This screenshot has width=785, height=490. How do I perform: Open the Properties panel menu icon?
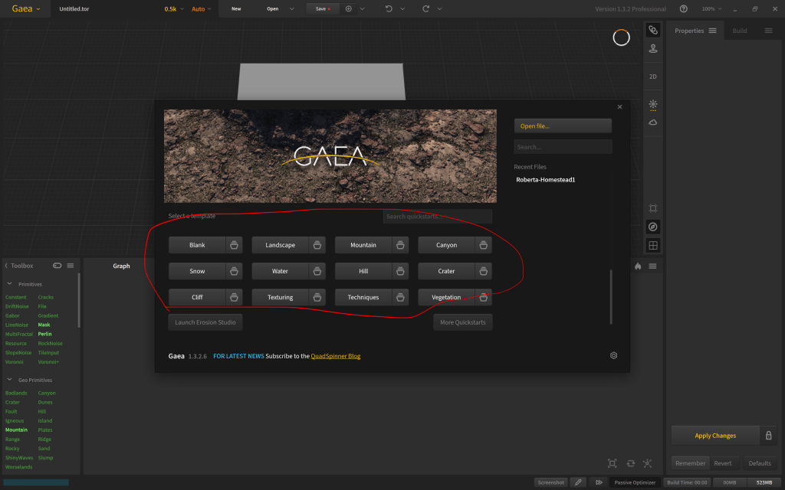[x=712, y=31]
